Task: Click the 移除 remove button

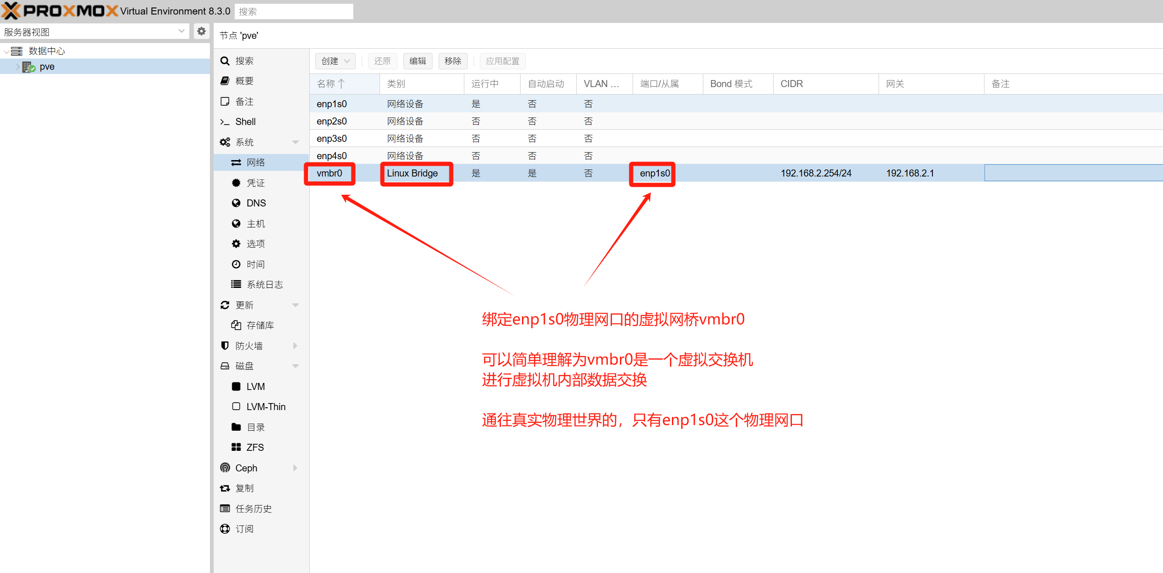Action: (x=453, y=61)
